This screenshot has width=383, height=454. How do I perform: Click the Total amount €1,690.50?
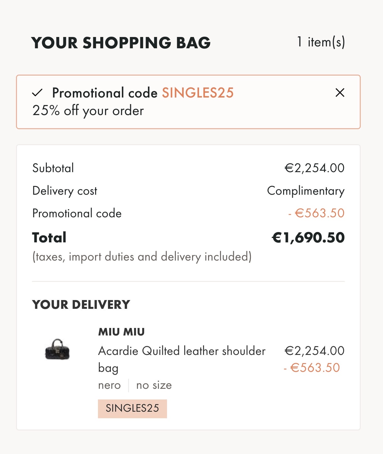(308, 238)
